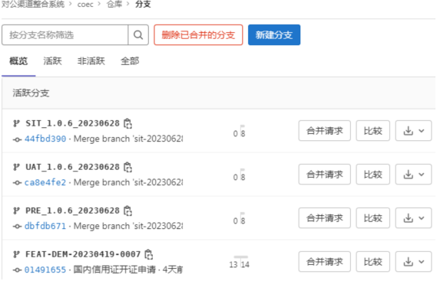
Task: Click 新建分支 button
Action: click(x=274, y=35)
